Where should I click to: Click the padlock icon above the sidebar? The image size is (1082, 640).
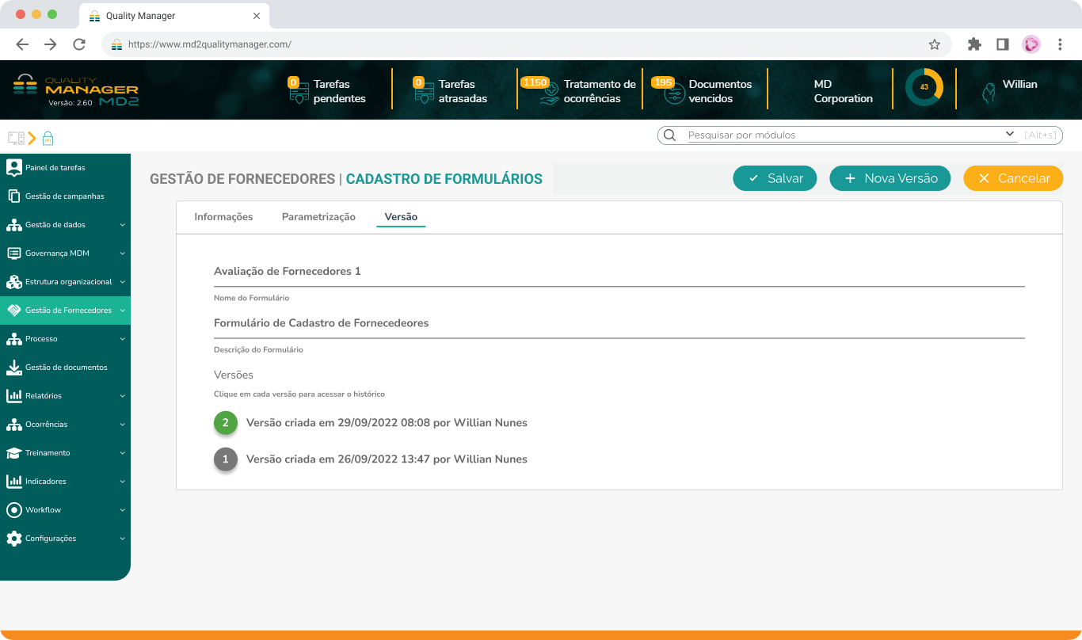(48, 138)
